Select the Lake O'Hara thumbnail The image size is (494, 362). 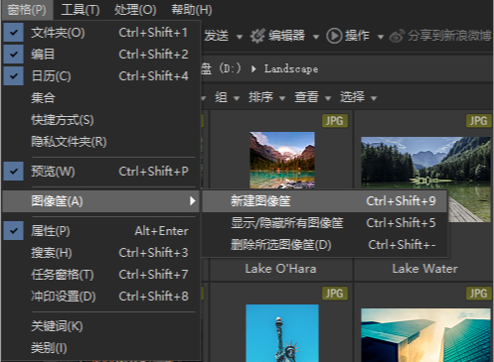pos(282,160)
